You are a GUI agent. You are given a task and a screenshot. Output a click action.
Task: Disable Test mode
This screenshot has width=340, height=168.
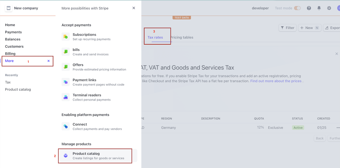pyautogui.click(x=297, y=8)
